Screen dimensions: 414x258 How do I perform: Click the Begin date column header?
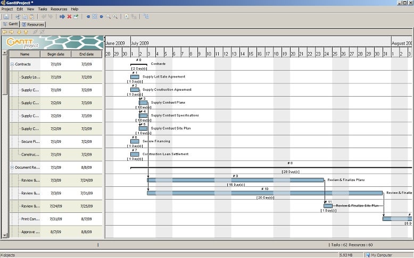pos(56,54)
